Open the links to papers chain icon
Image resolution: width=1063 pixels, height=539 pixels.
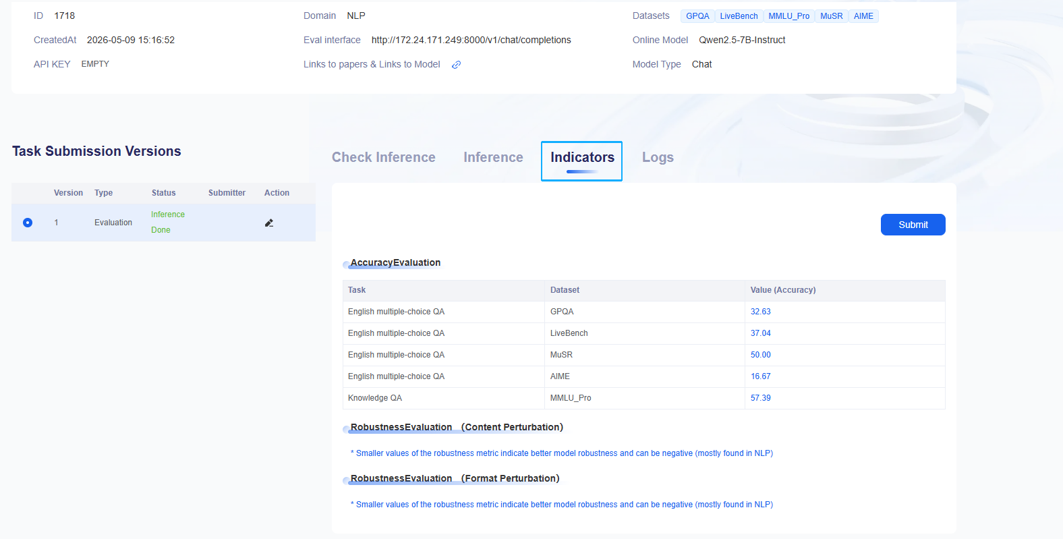tap(456, 65)
